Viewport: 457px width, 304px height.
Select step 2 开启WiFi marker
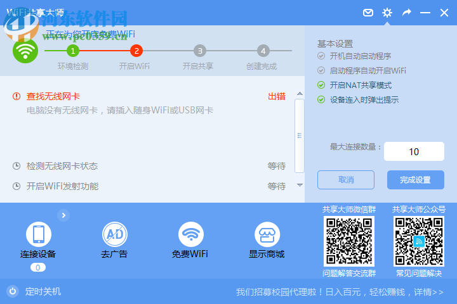[136, 51]
